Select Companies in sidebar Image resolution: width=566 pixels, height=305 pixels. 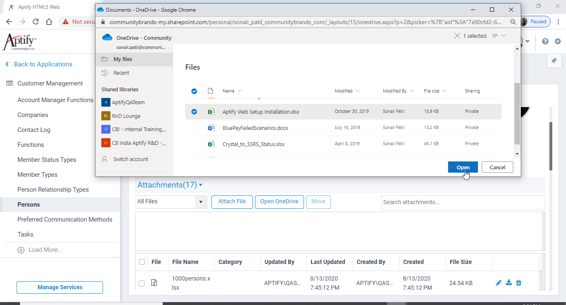pos(33,115)
